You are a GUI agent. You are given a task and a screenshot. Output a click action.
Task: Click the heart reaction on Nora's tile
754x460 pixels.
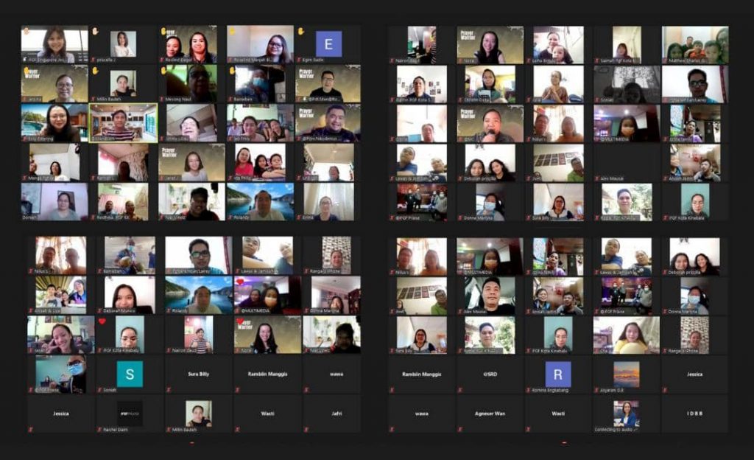[240, 321]
